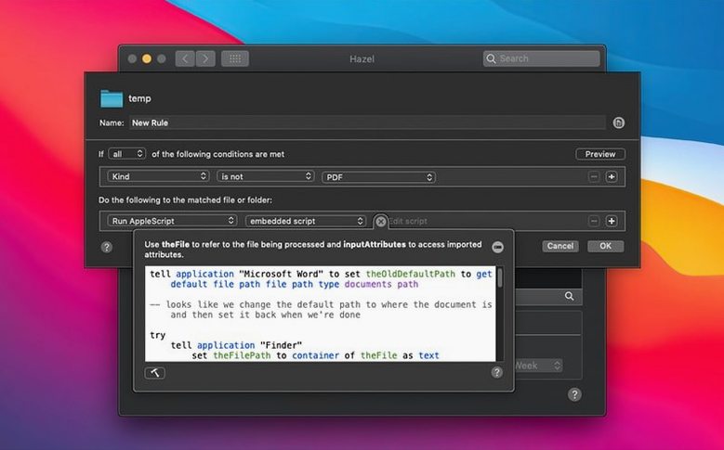
Task: Open the Kind attribute dropdown
Action: [158, 176]
